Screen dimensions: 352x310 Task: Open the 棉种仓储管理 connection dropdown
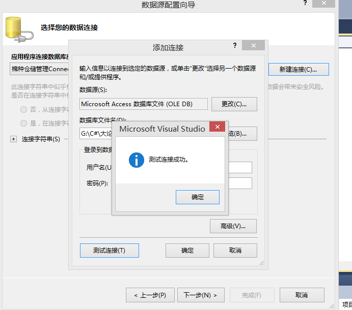(x=39, y=69)
